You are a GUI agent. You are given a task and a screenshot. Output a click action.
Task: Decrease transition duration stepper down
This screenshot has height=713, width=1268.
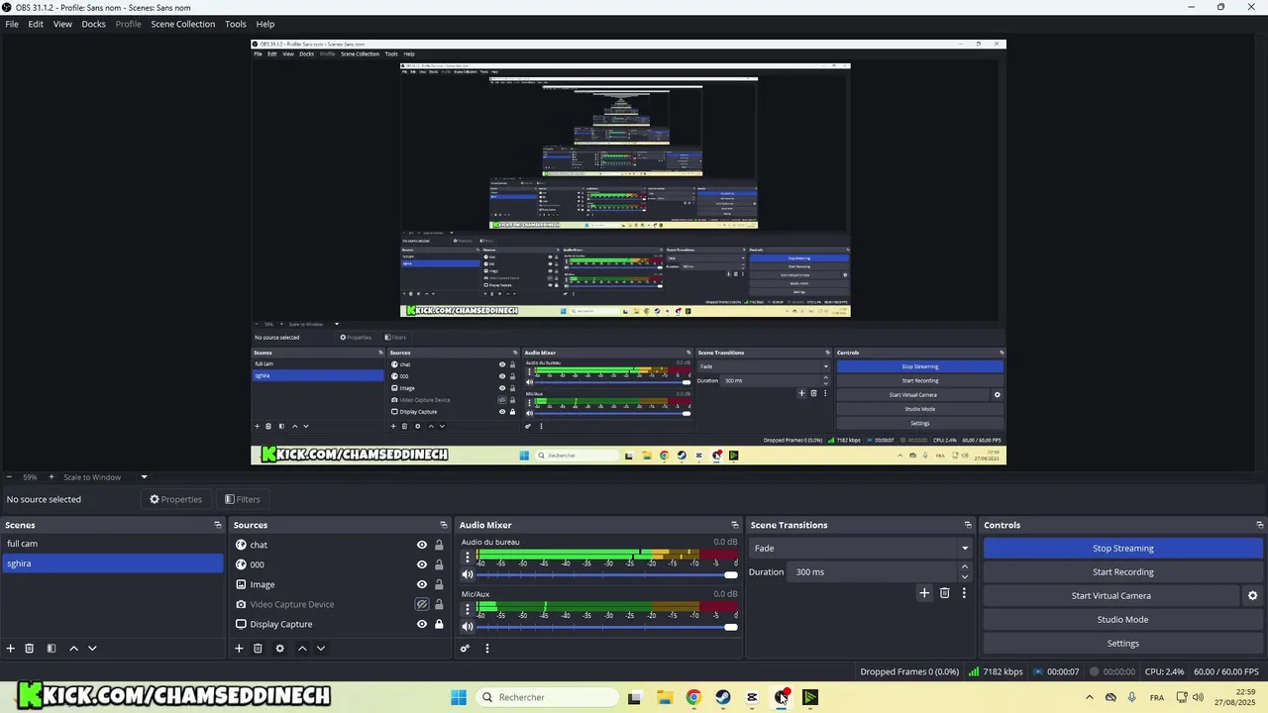(x=965, y=577)
